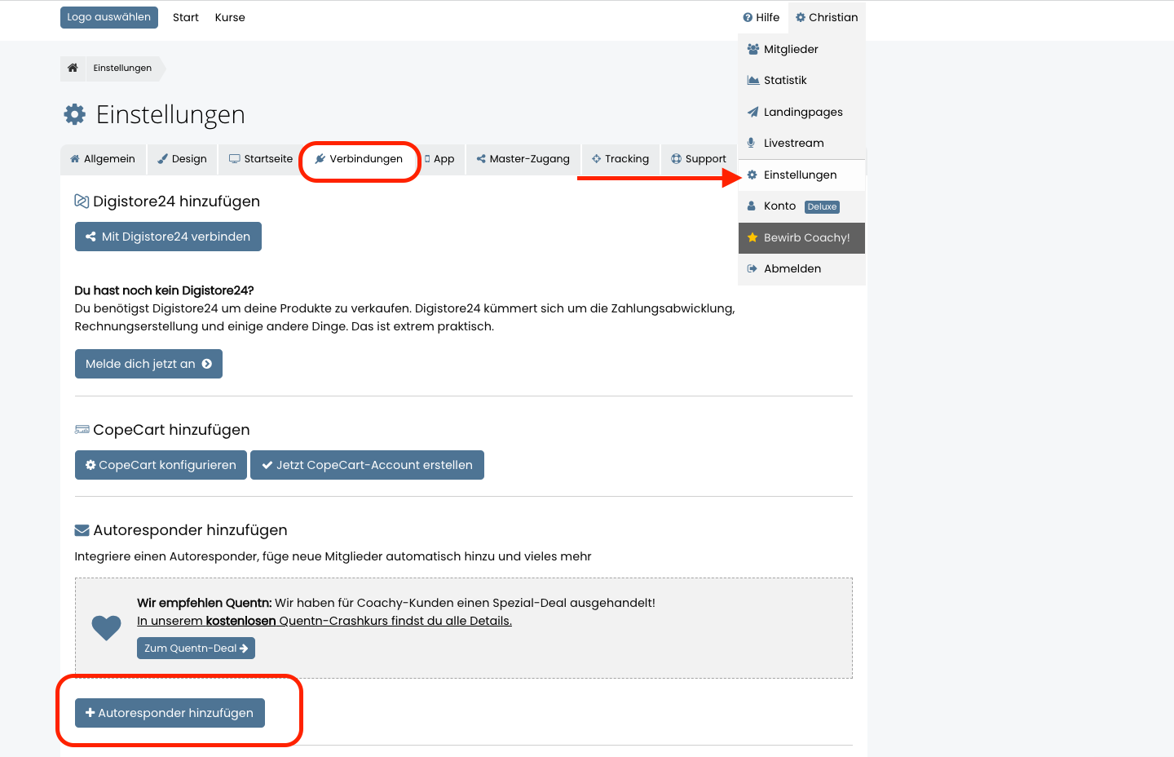Viewport: 1174px width, 757px height.
Task: Click CopeCart konfigurieren button
Action: pyautogui.click(x=161, y=465)
